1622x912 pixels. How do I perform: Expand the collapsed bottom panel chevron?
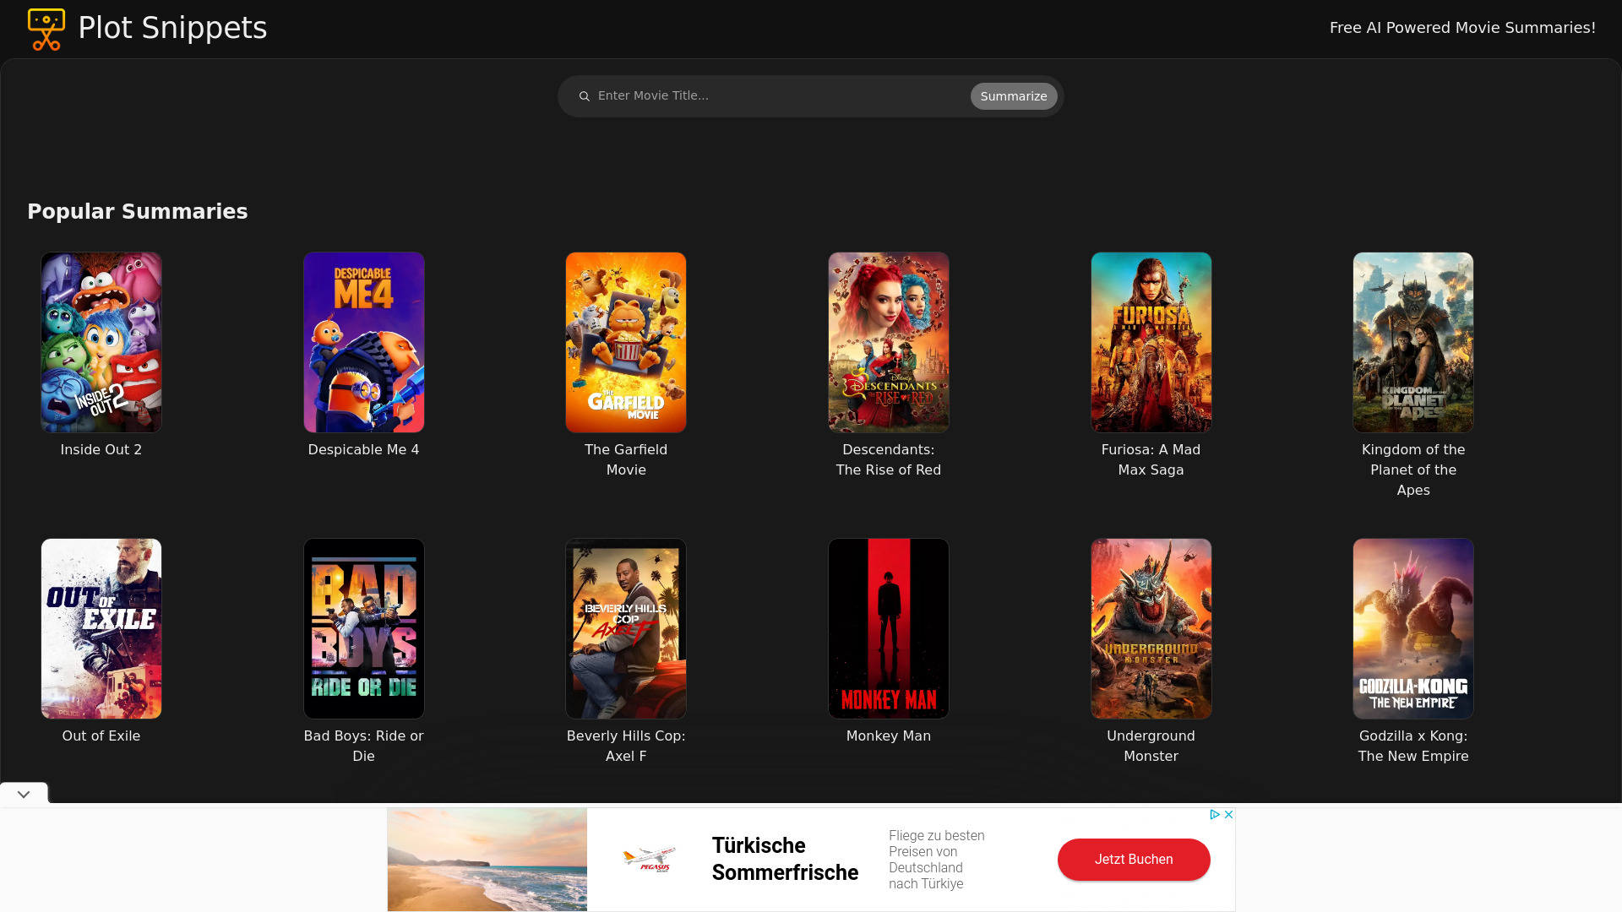pyautogui.click(x=24, y=795)
